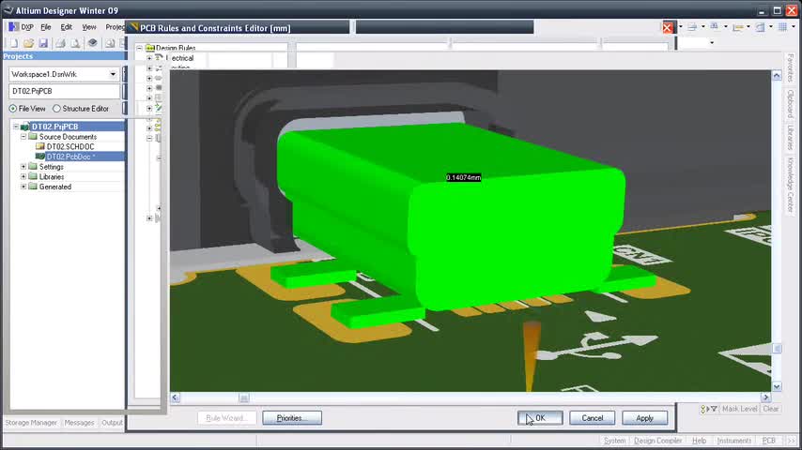
Task: Select the File View radio button
Action: click(x=13, y=109)
